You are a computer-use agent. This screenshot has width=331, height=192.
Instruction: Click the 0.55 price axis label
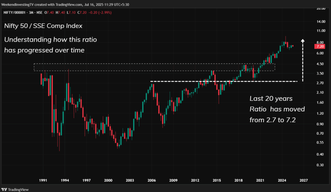point(320,143)
